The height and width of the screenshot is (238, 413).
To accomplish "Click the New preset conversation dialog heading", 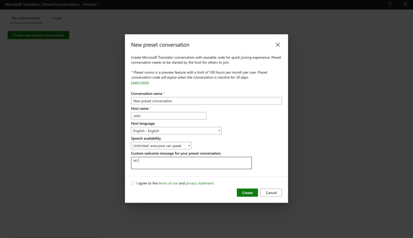I will (x=160, y=45).
